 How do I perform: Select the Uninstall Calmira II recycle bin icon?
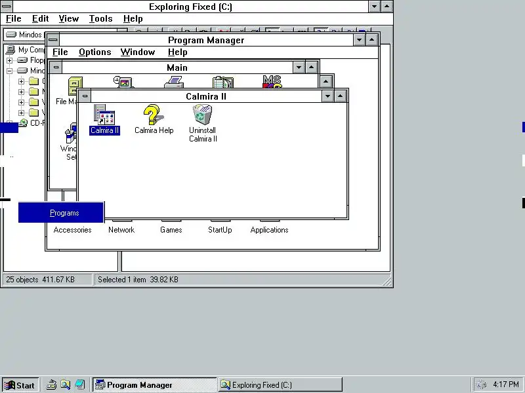(202, 115)
